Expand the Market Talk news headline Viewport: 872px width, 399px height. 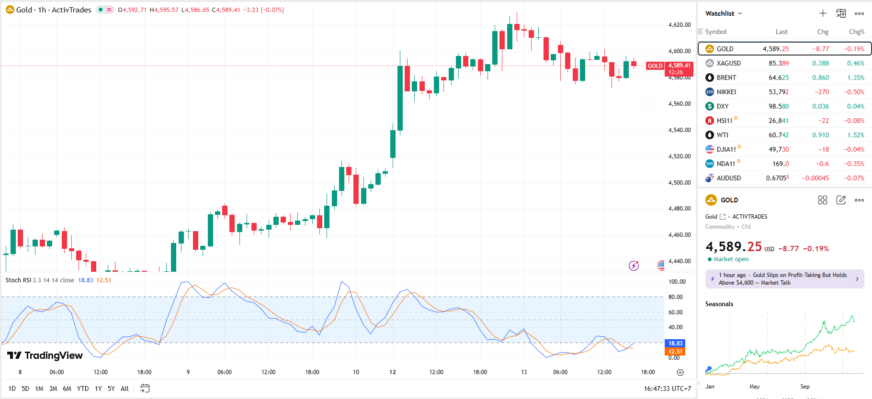tap(784, 279)
